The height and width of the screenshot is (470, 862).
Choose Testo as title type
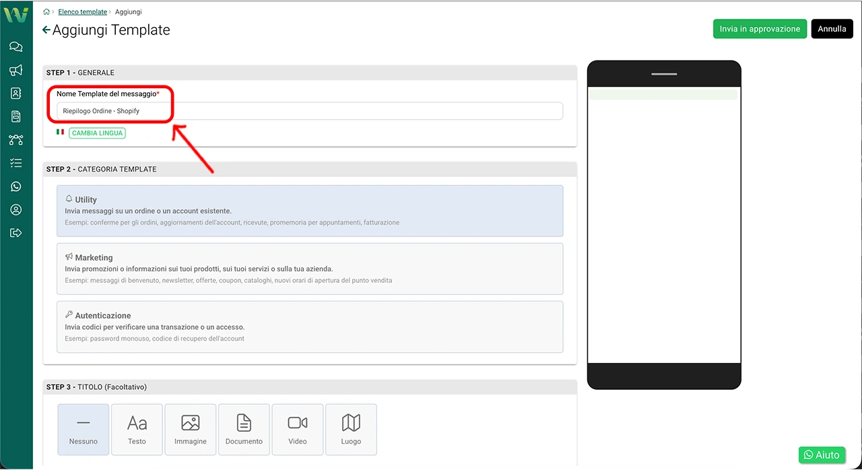[137, 429]
